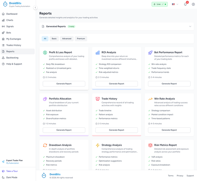Click the Bots rocket icon in sidebar

[3, 33]
